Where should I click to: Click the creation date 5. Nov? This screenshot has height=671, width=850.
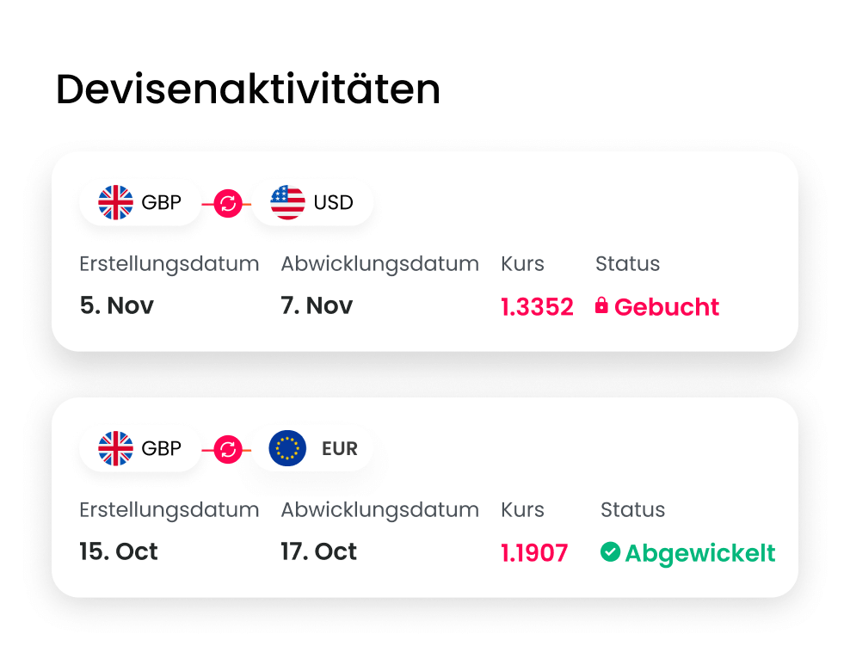[116, 305]
